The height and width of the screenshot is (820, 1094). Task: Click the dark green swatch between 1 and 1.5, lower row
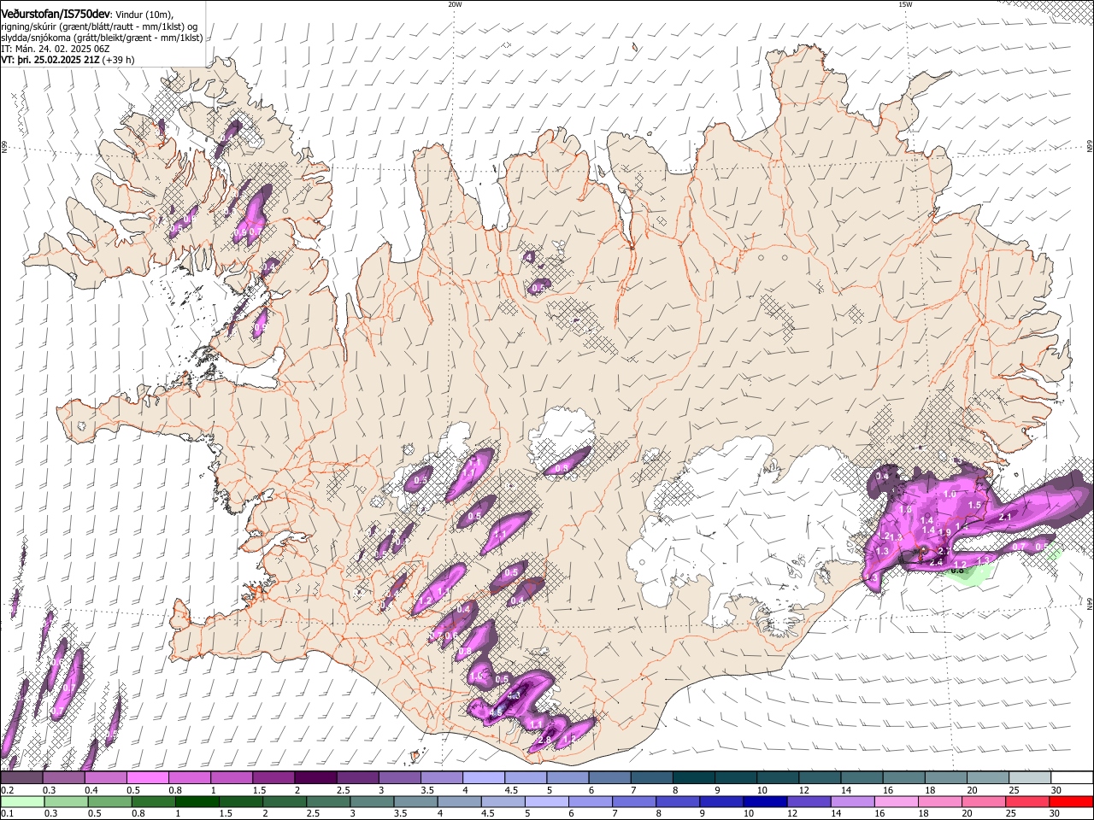(x=197, y=801)
